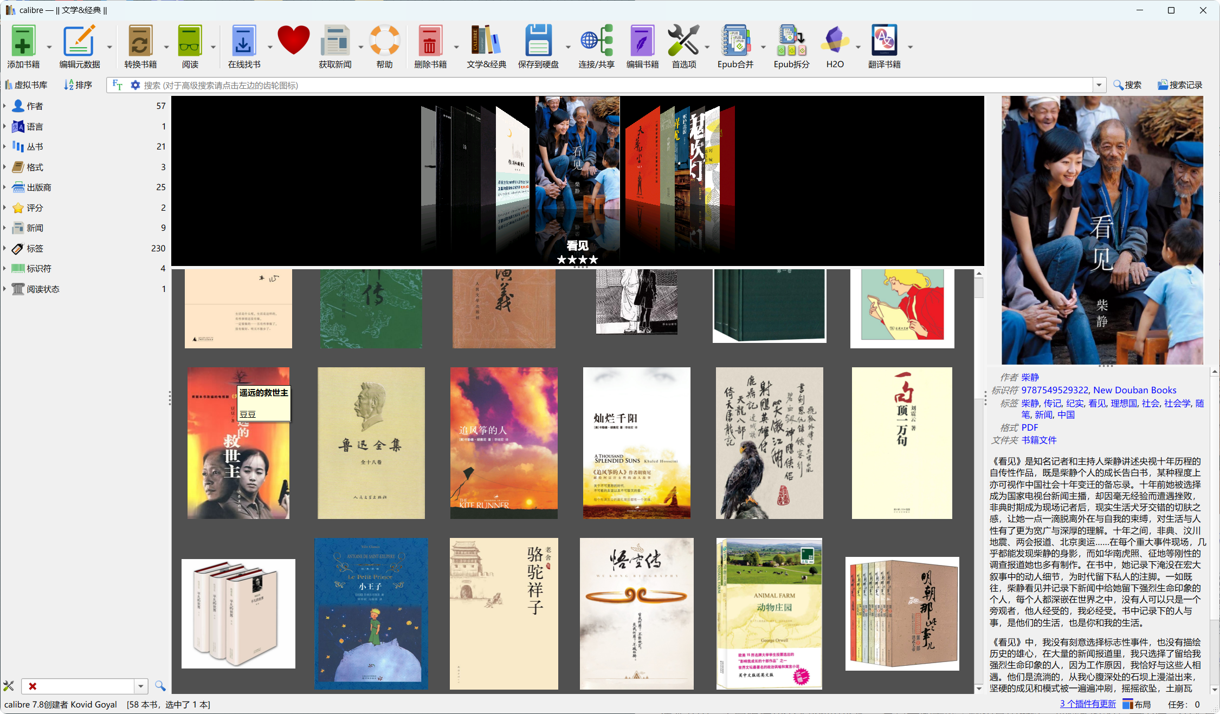Image resolution: width=1220 pixels, height=714 pixels.
Task: Click the 在线找书 download icon
Action: pyautogui.click(x=243, y=41)
